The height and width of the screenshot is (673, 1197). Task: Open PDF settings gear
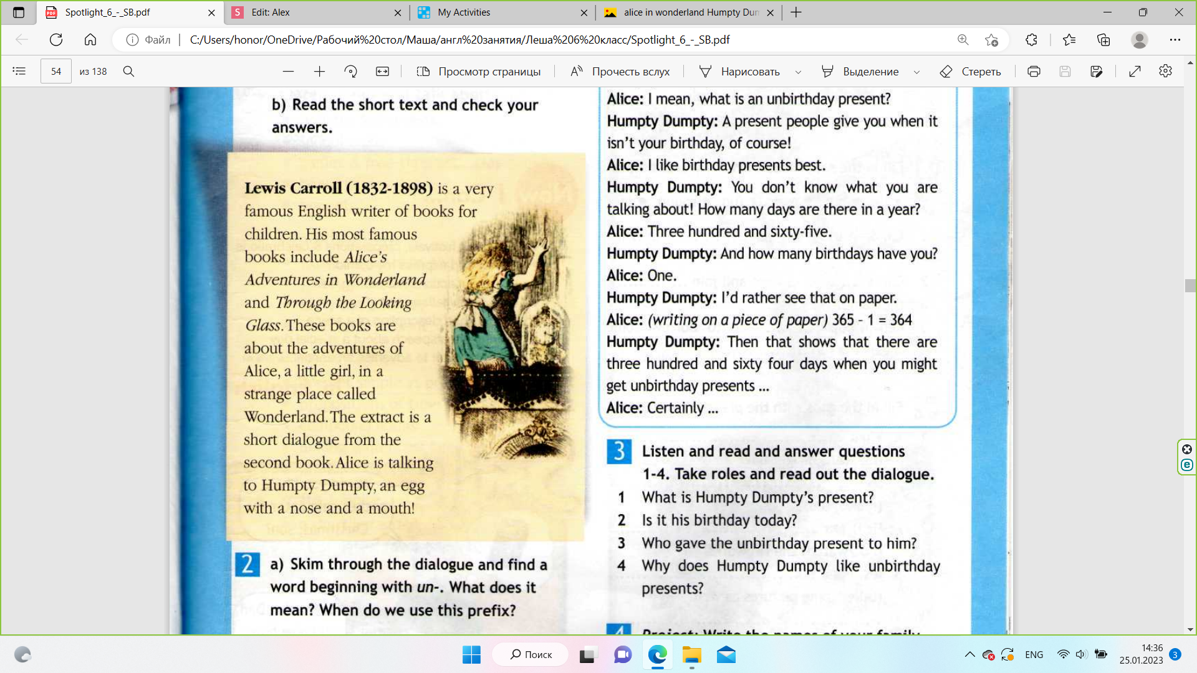point(1165,72)
